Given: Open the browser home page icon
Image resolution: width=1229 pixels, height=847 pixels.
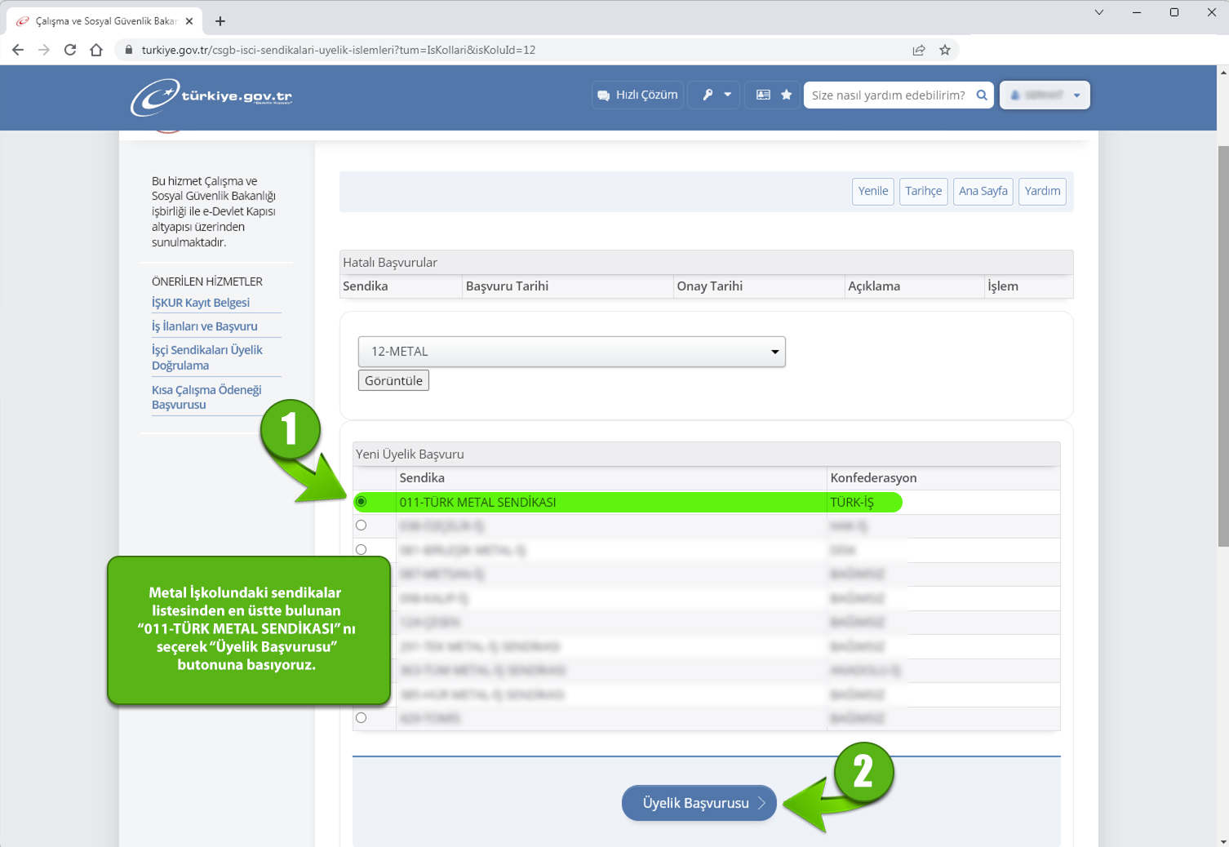Looking at the screenshot, I should click(96, 50).
